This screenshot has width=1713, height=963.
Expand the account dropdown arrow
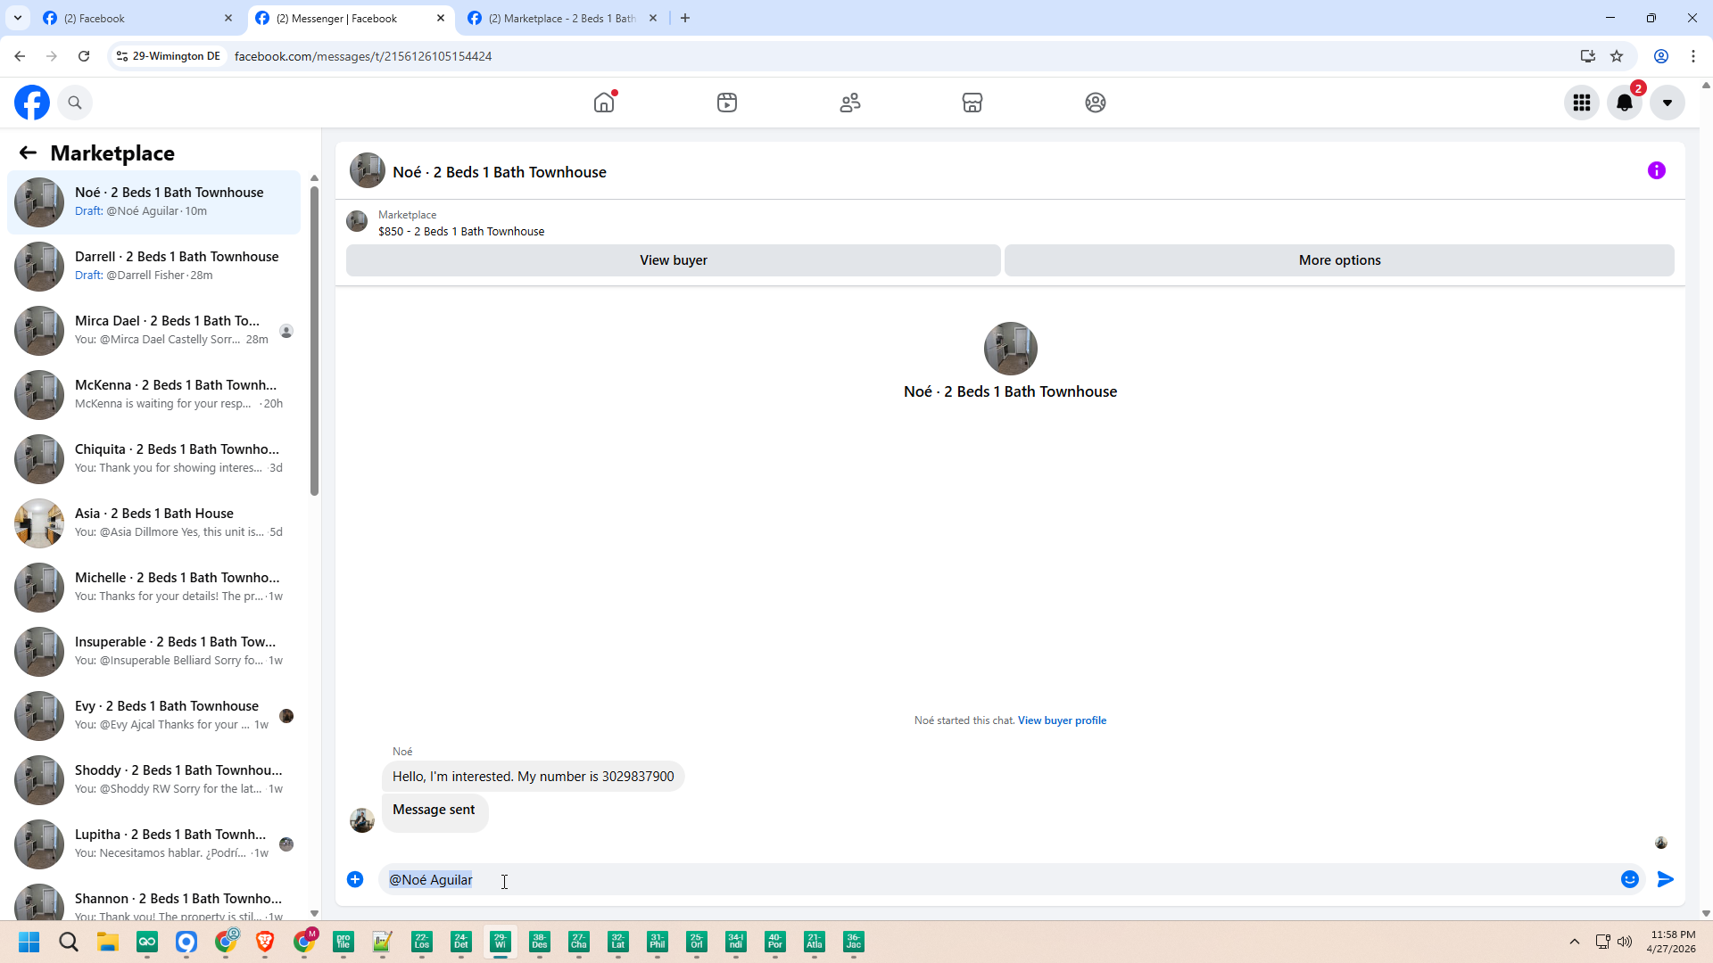point(1667,103)
